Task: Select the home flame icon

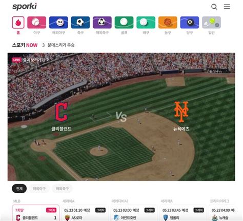Action: [18, 23]
